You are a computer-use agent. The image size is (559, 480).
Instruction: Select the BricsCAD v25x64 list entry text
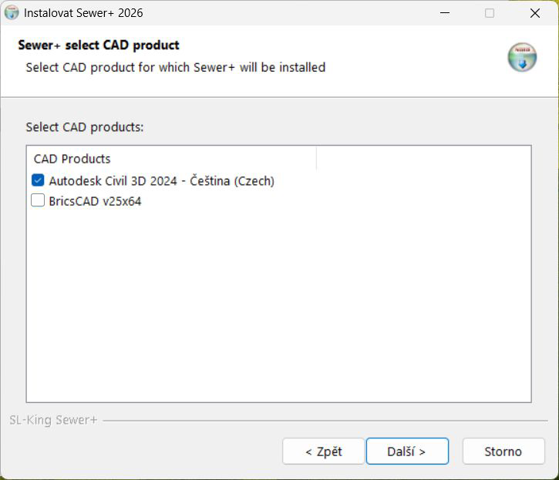[95, 201]
